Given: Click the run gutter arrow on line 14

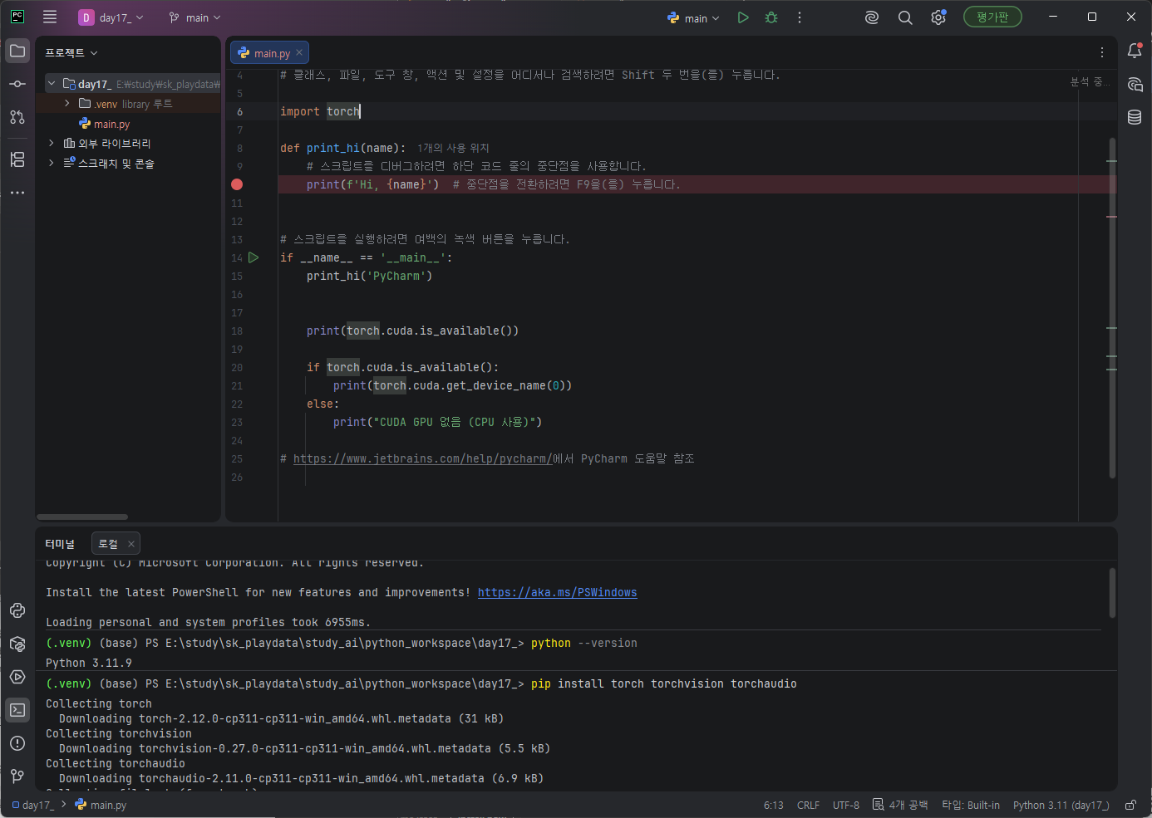Looking at the screenshot, I should point(254,257).
